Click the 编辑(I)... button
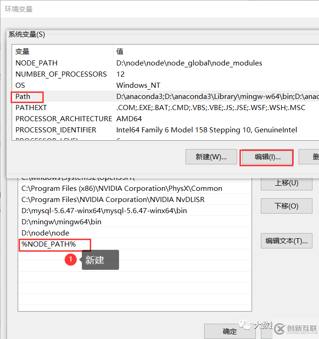Screen dimensions: 319x339 point(267,157)
